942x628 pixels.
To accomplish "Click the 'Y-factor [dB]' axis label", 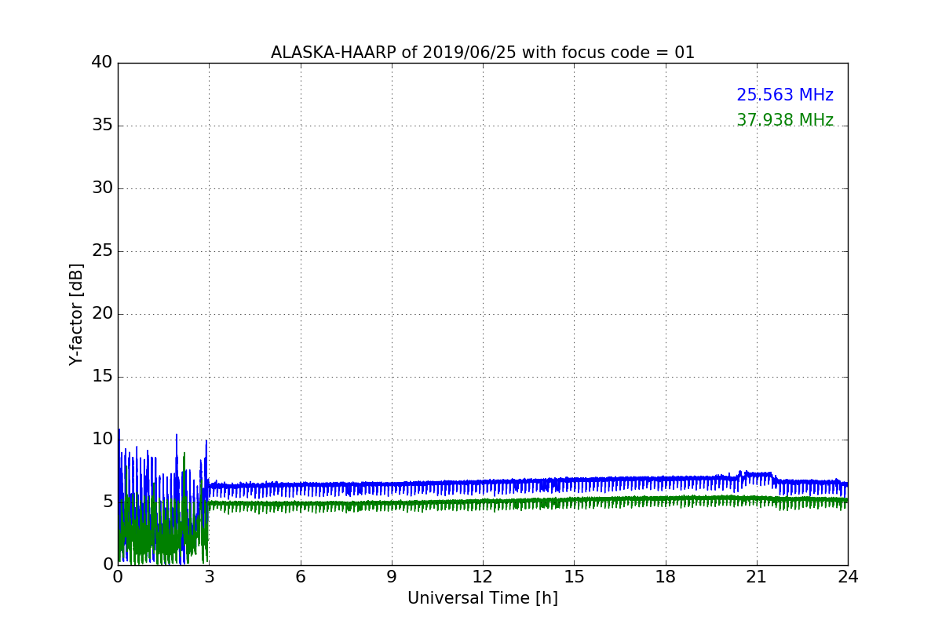I will [x=76, y=314].
